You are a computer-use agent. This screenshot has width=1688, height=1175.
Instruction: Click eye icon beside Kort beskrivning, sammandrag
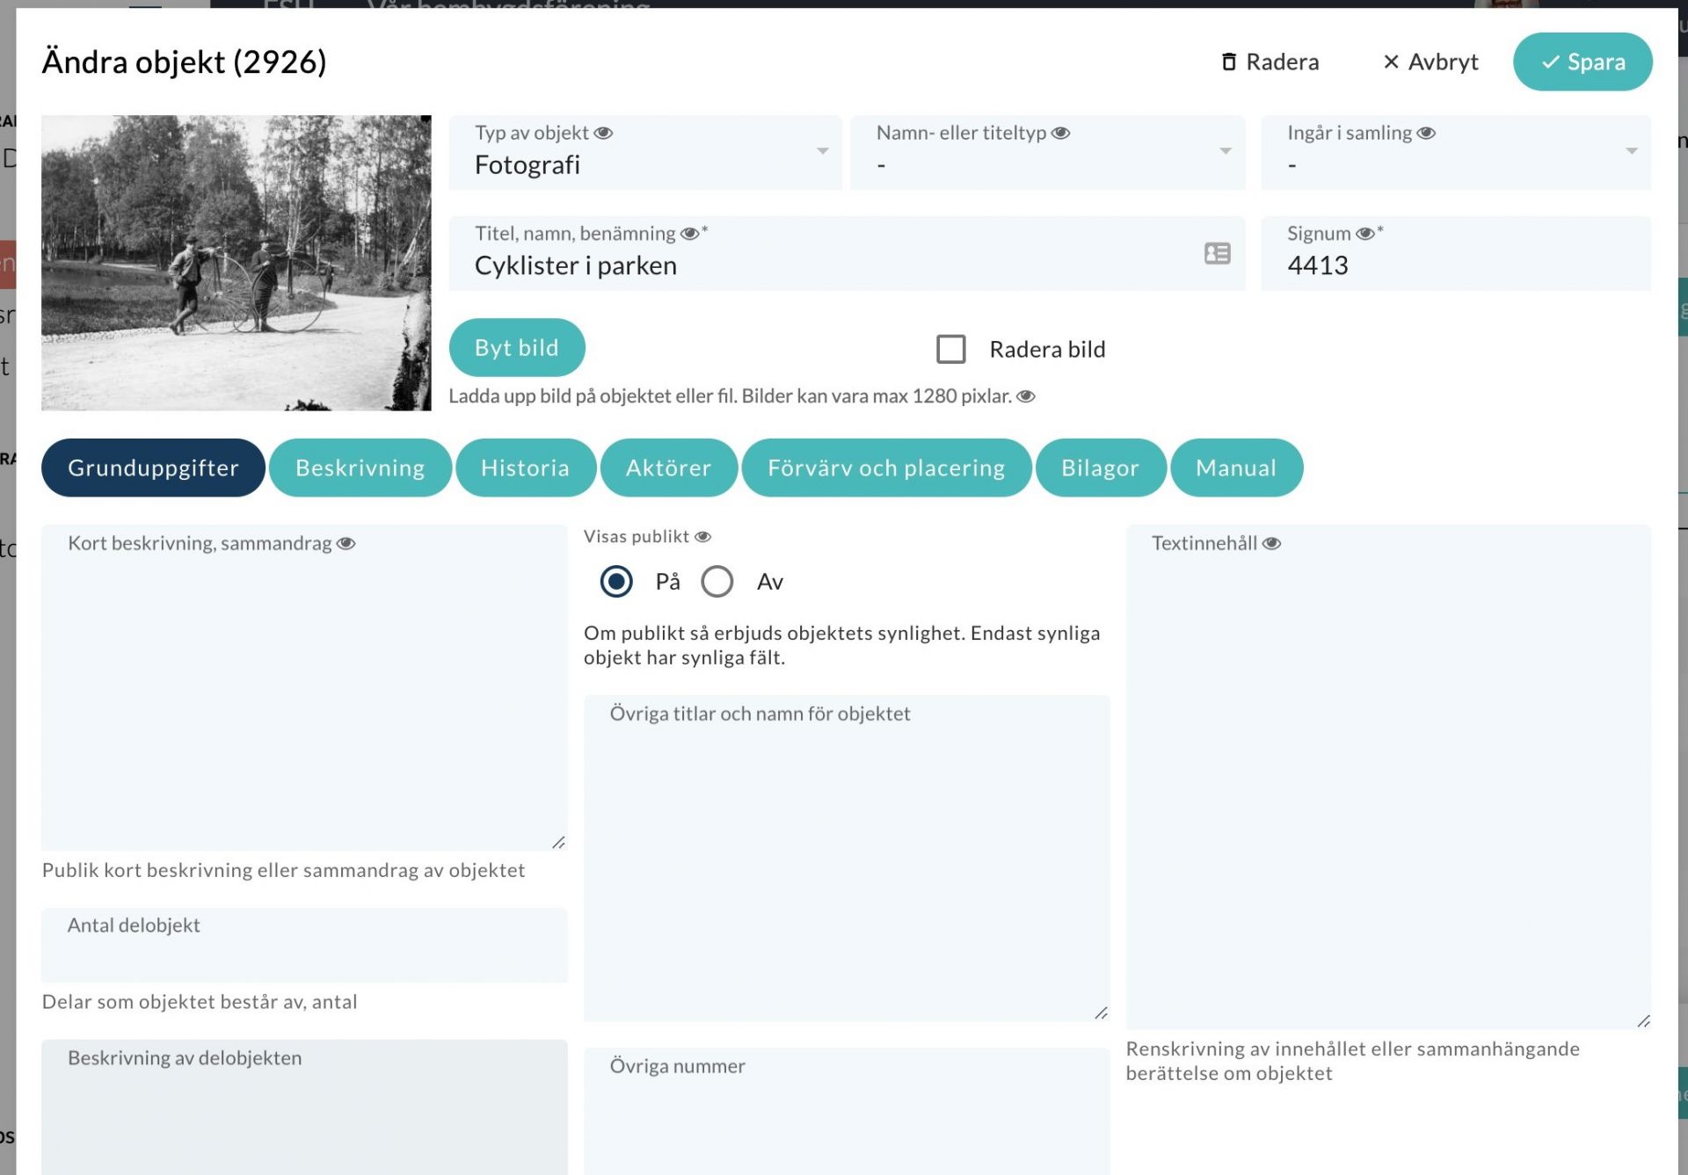click(x=346, y=544)
